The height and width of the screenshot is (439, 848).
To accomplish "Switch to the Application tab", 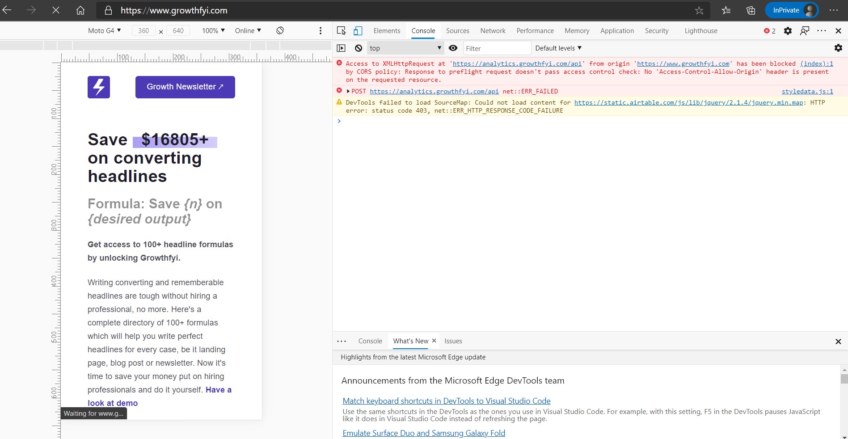I will click(x=617, y=31).
